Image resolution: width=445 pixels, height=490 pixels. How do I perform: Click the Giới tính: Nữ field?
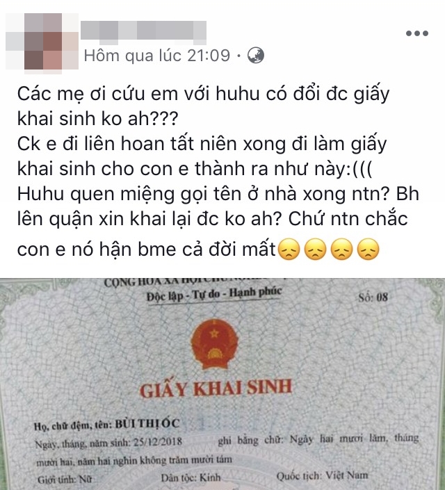point(65,480)
